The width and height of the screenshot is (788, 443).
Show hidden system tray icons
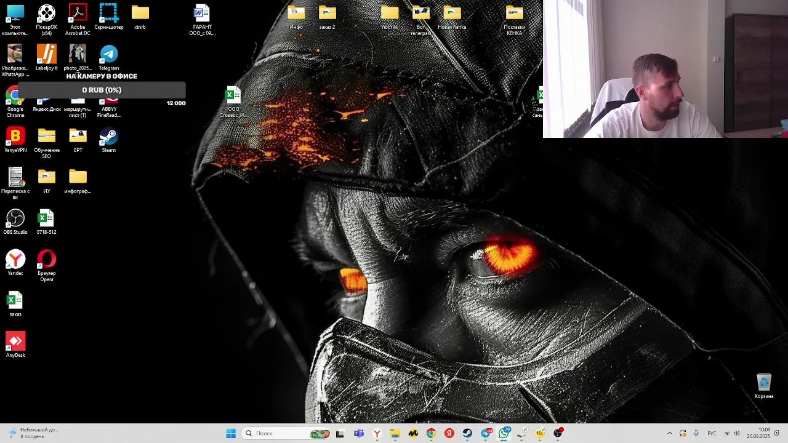[670, 433]
